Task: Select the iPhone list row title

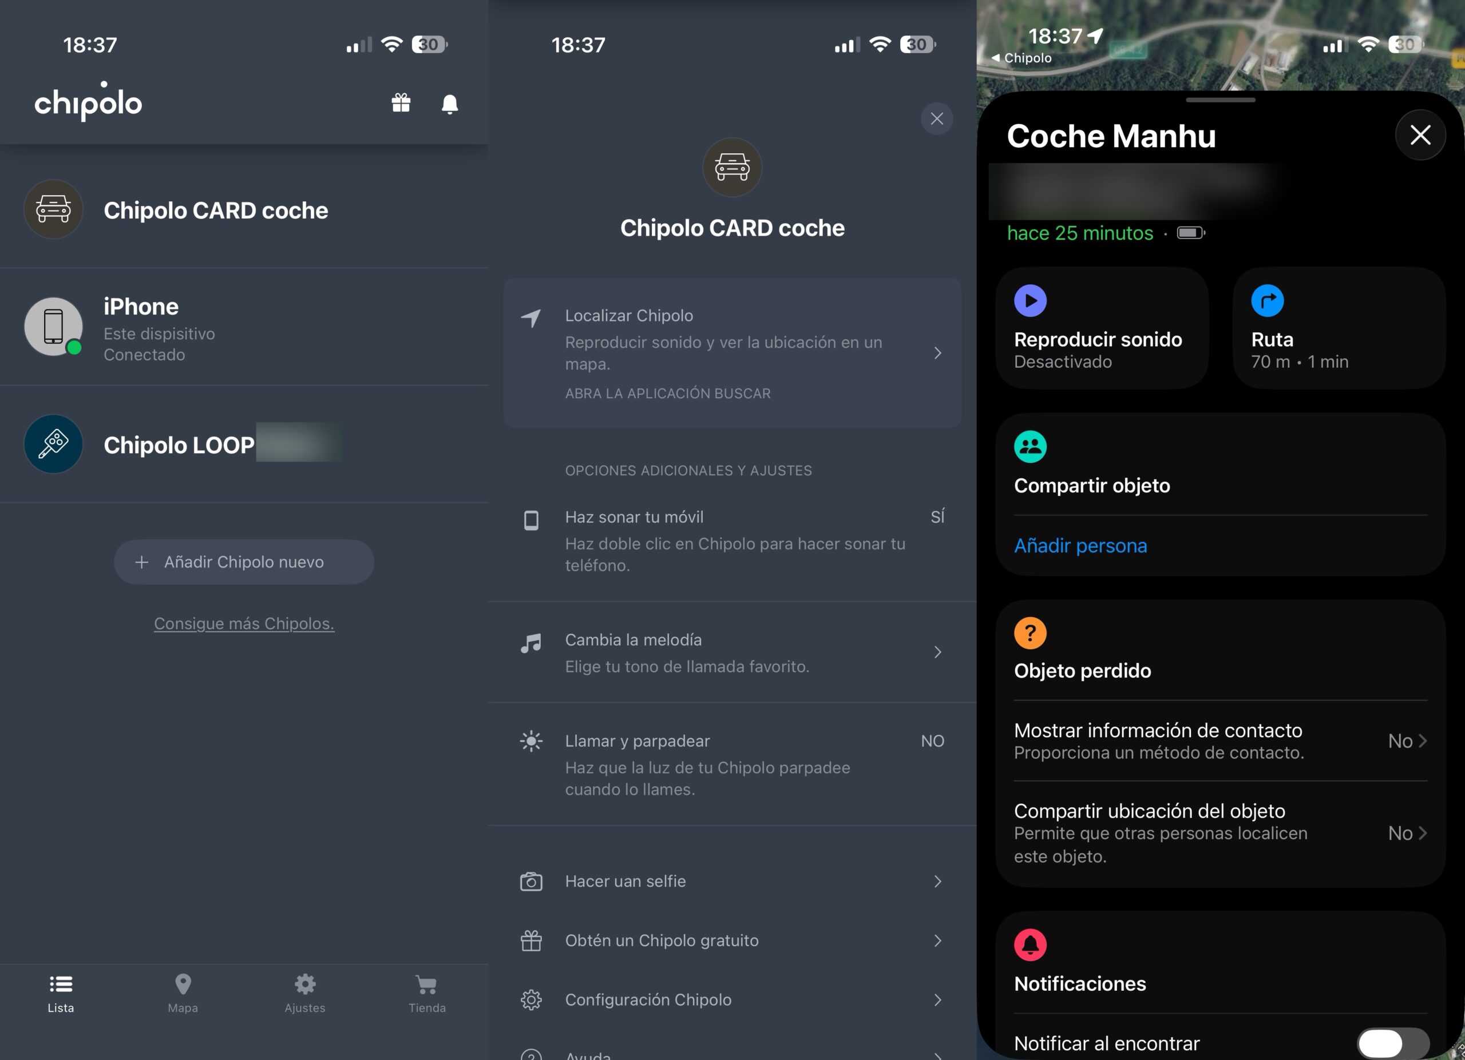Action: click(x=141, y=307)
